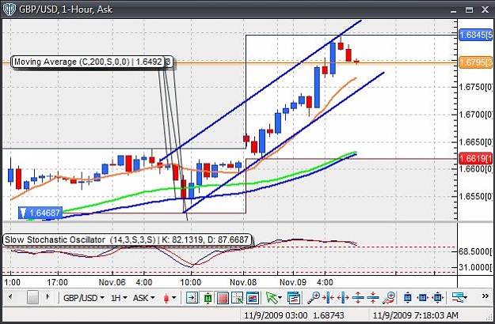The image size is (495, 324).
Task: Open the ASK price type dropdown
Action: click(x=144, y=298)
